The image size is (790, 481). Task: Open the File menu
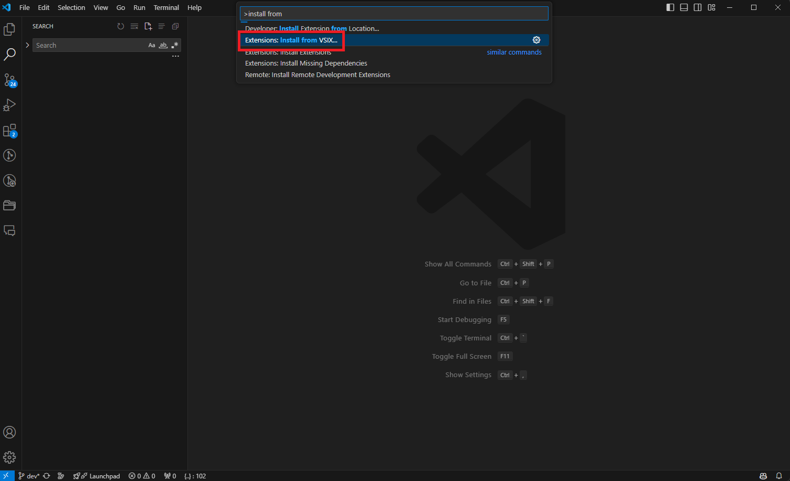tap(25, 7)
